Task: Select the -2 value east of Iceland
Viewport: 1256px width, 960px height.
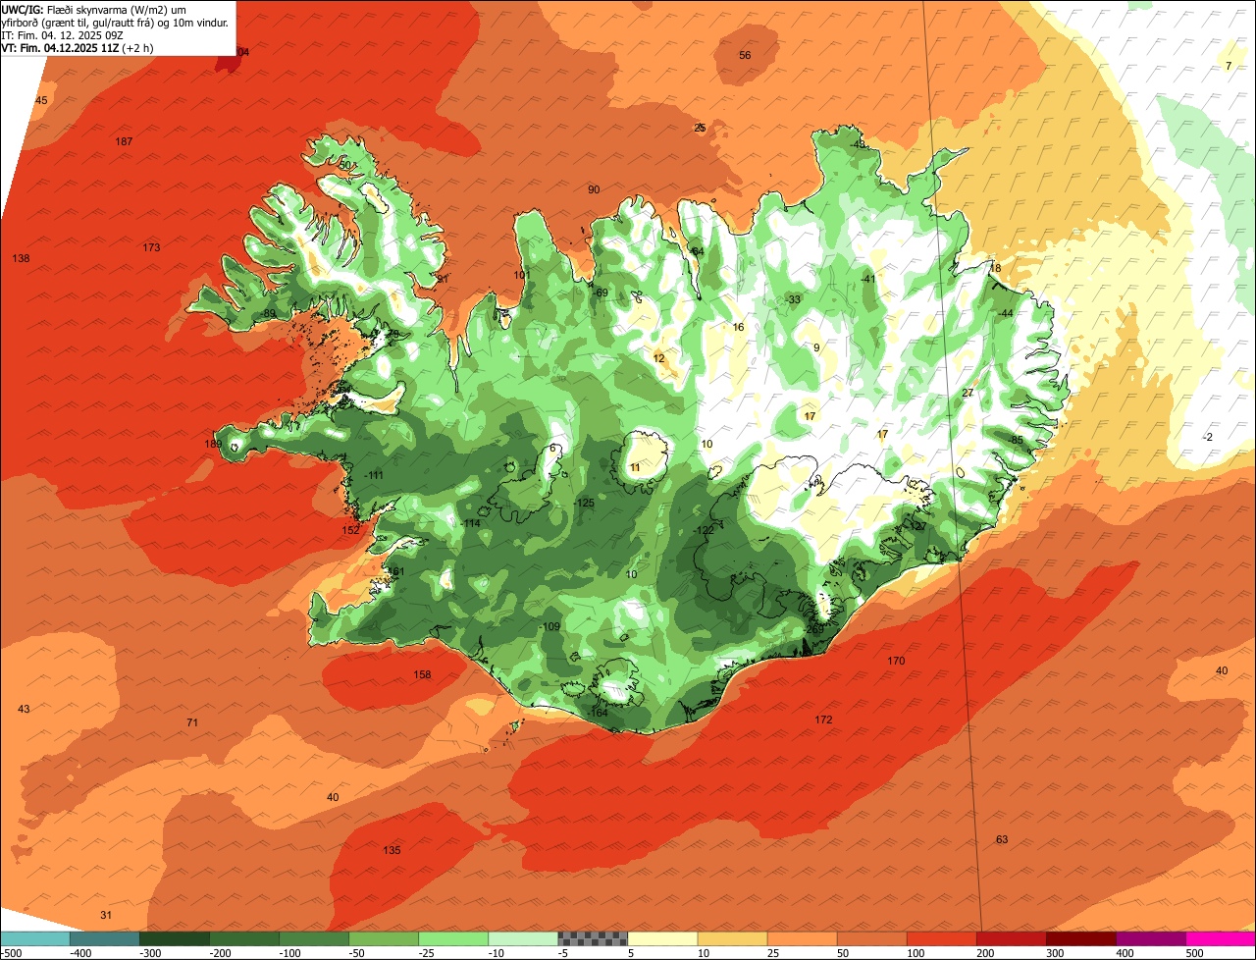Action: click(x=1208, y=437)
